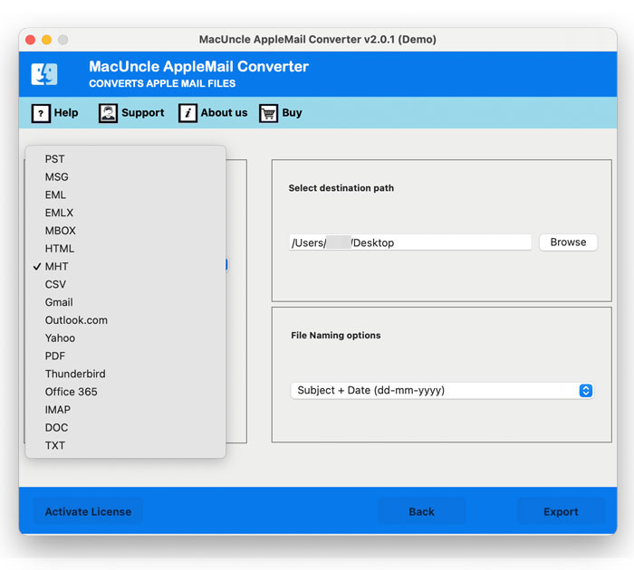Image resolution: width=634 pixels, height=570 pixels.
Task: Close the window with red button
Action: (30, 40)
